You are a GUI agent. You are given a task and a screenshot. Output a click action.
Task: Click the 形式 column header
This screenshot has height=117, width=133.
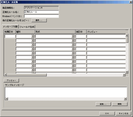pos(55,32)
